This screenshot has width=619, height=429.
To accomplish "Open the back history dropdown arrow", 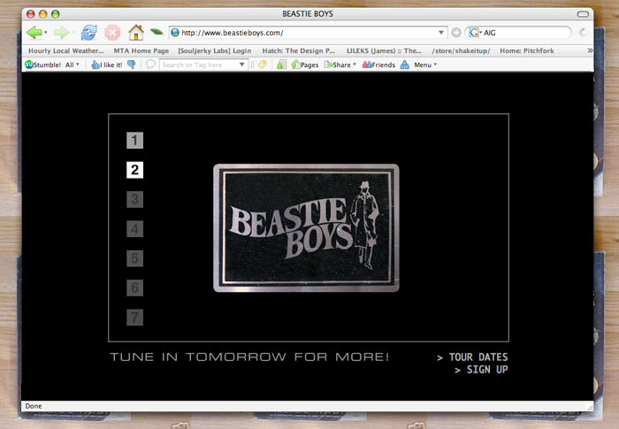I will 46,33.
